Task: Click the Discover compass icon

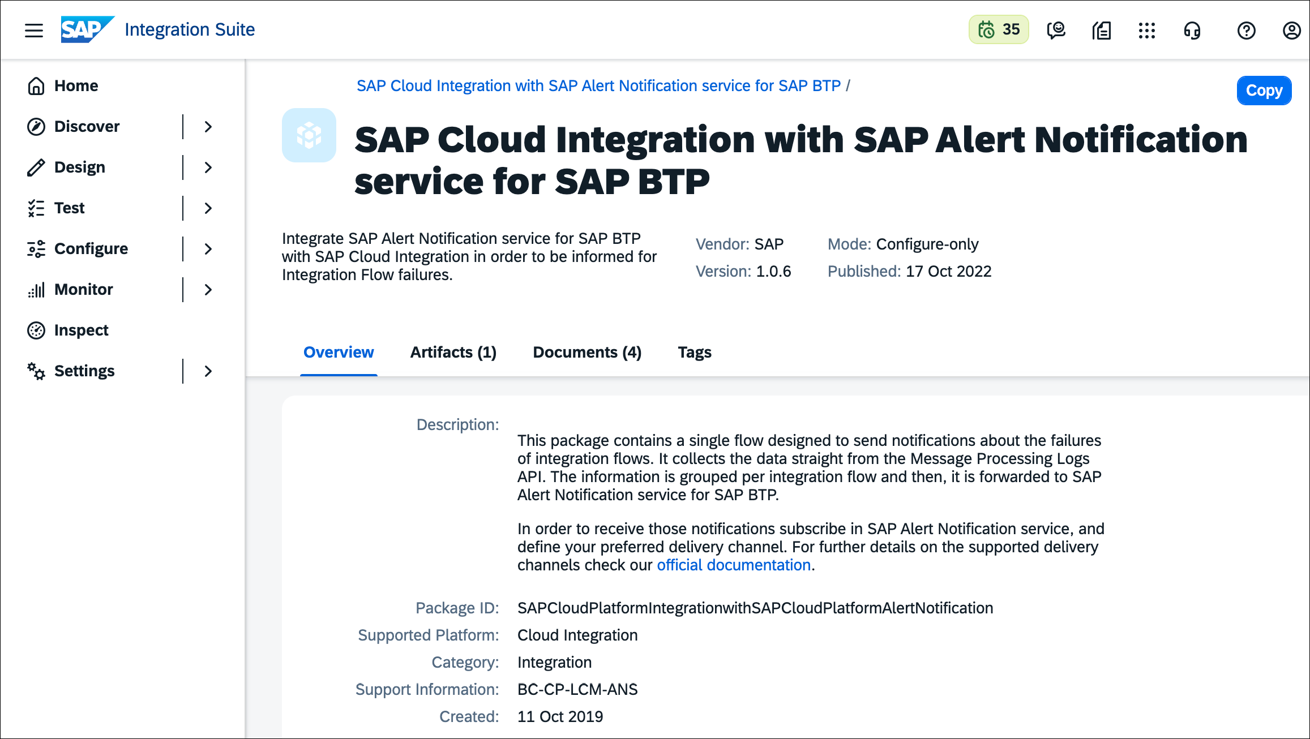Action: pos(36,127)
